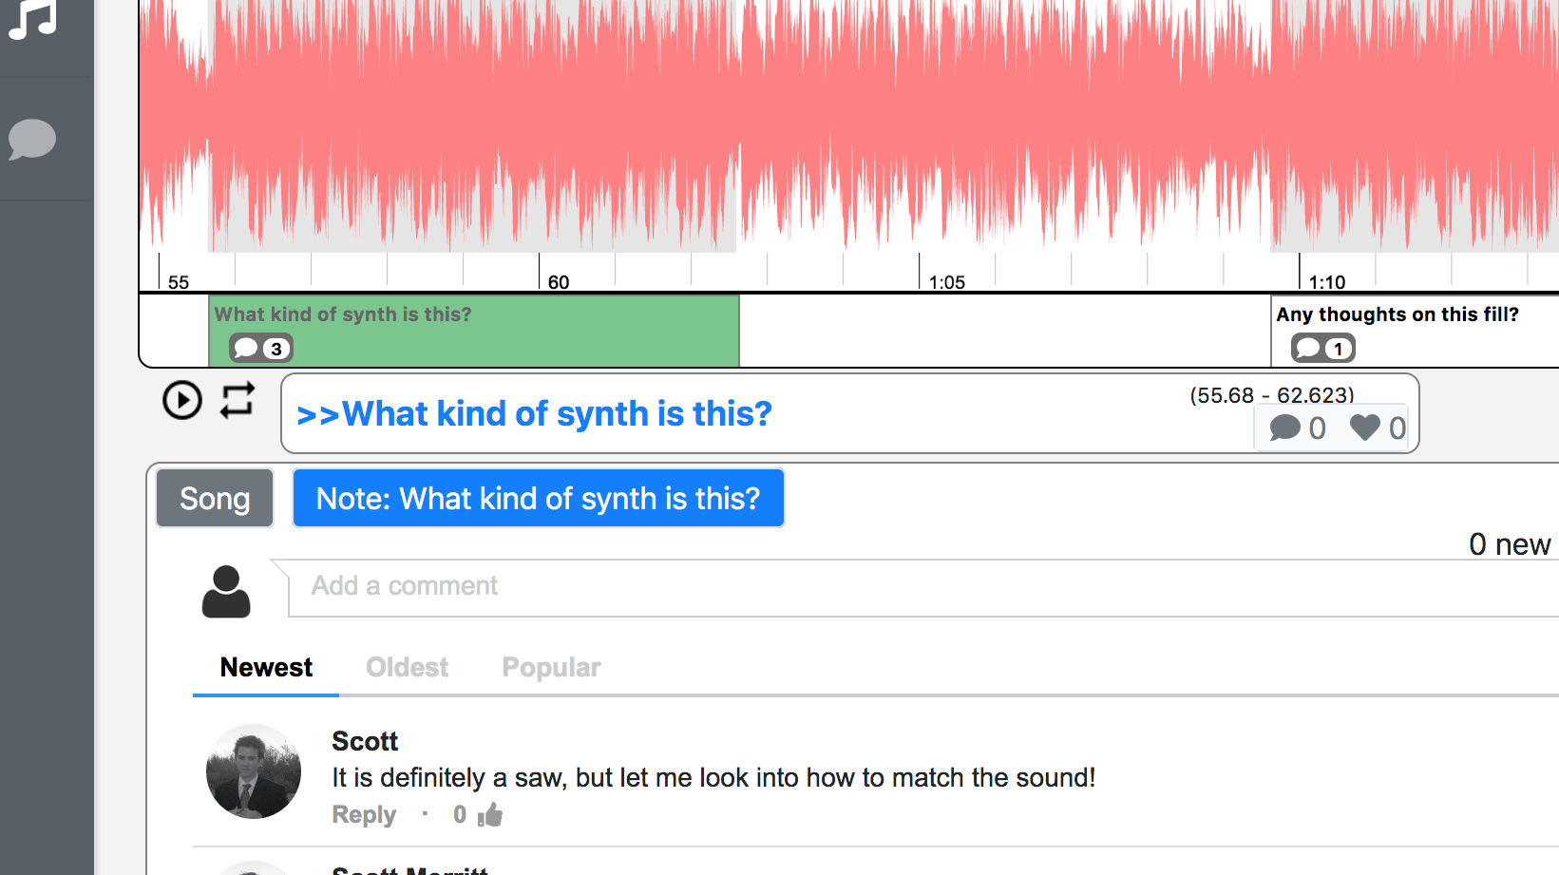Viewport: 1559px width, 875px height.
Task: Click the thumbs-up icon on Scott's comment
Action: point(490,814)
